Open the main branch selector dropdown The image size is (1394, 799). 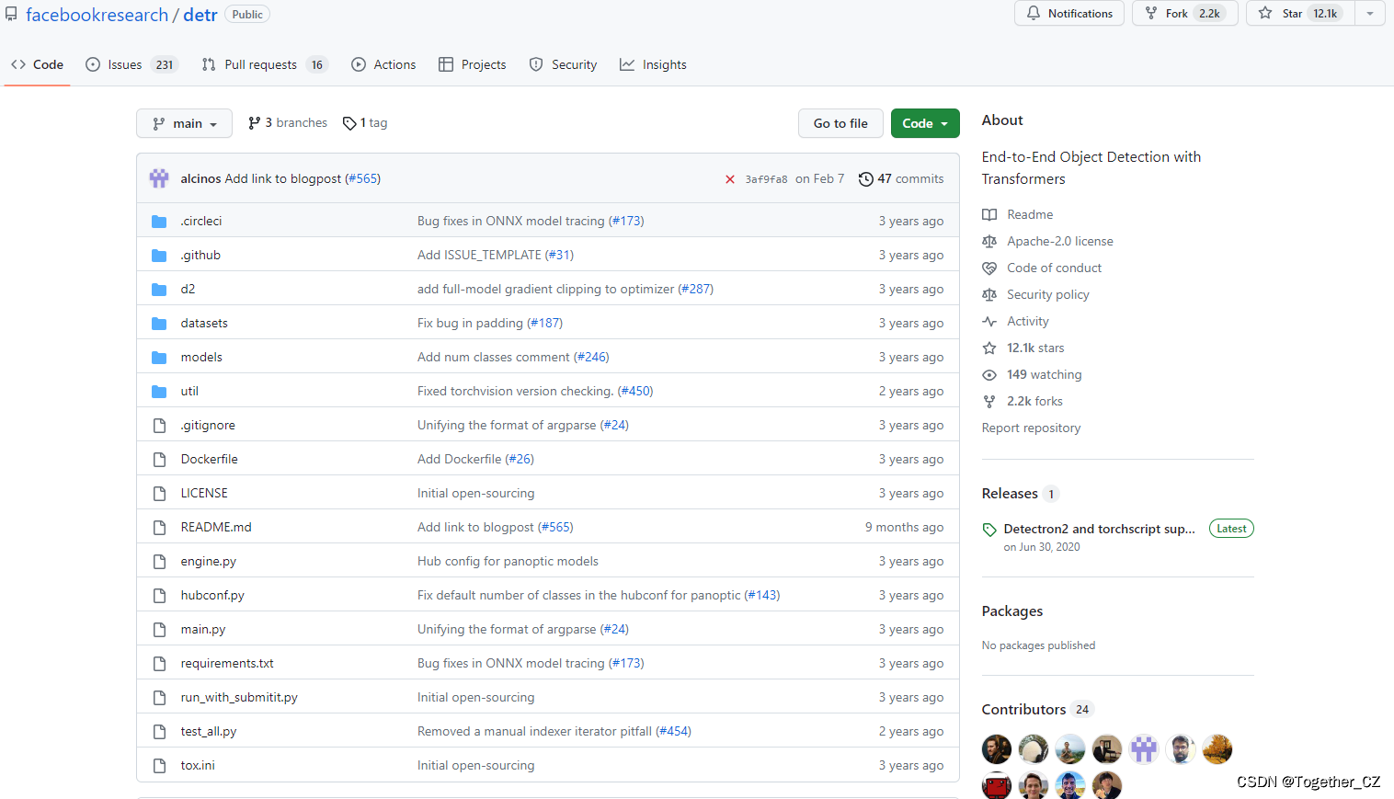(x=184, y=123)
